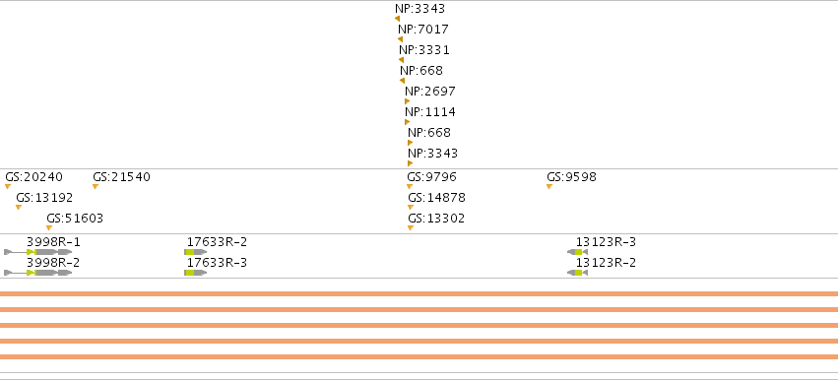The height and width of the screenshot is (380, 838).
Task: Click the GS:9598 marker
Action: 549,186
